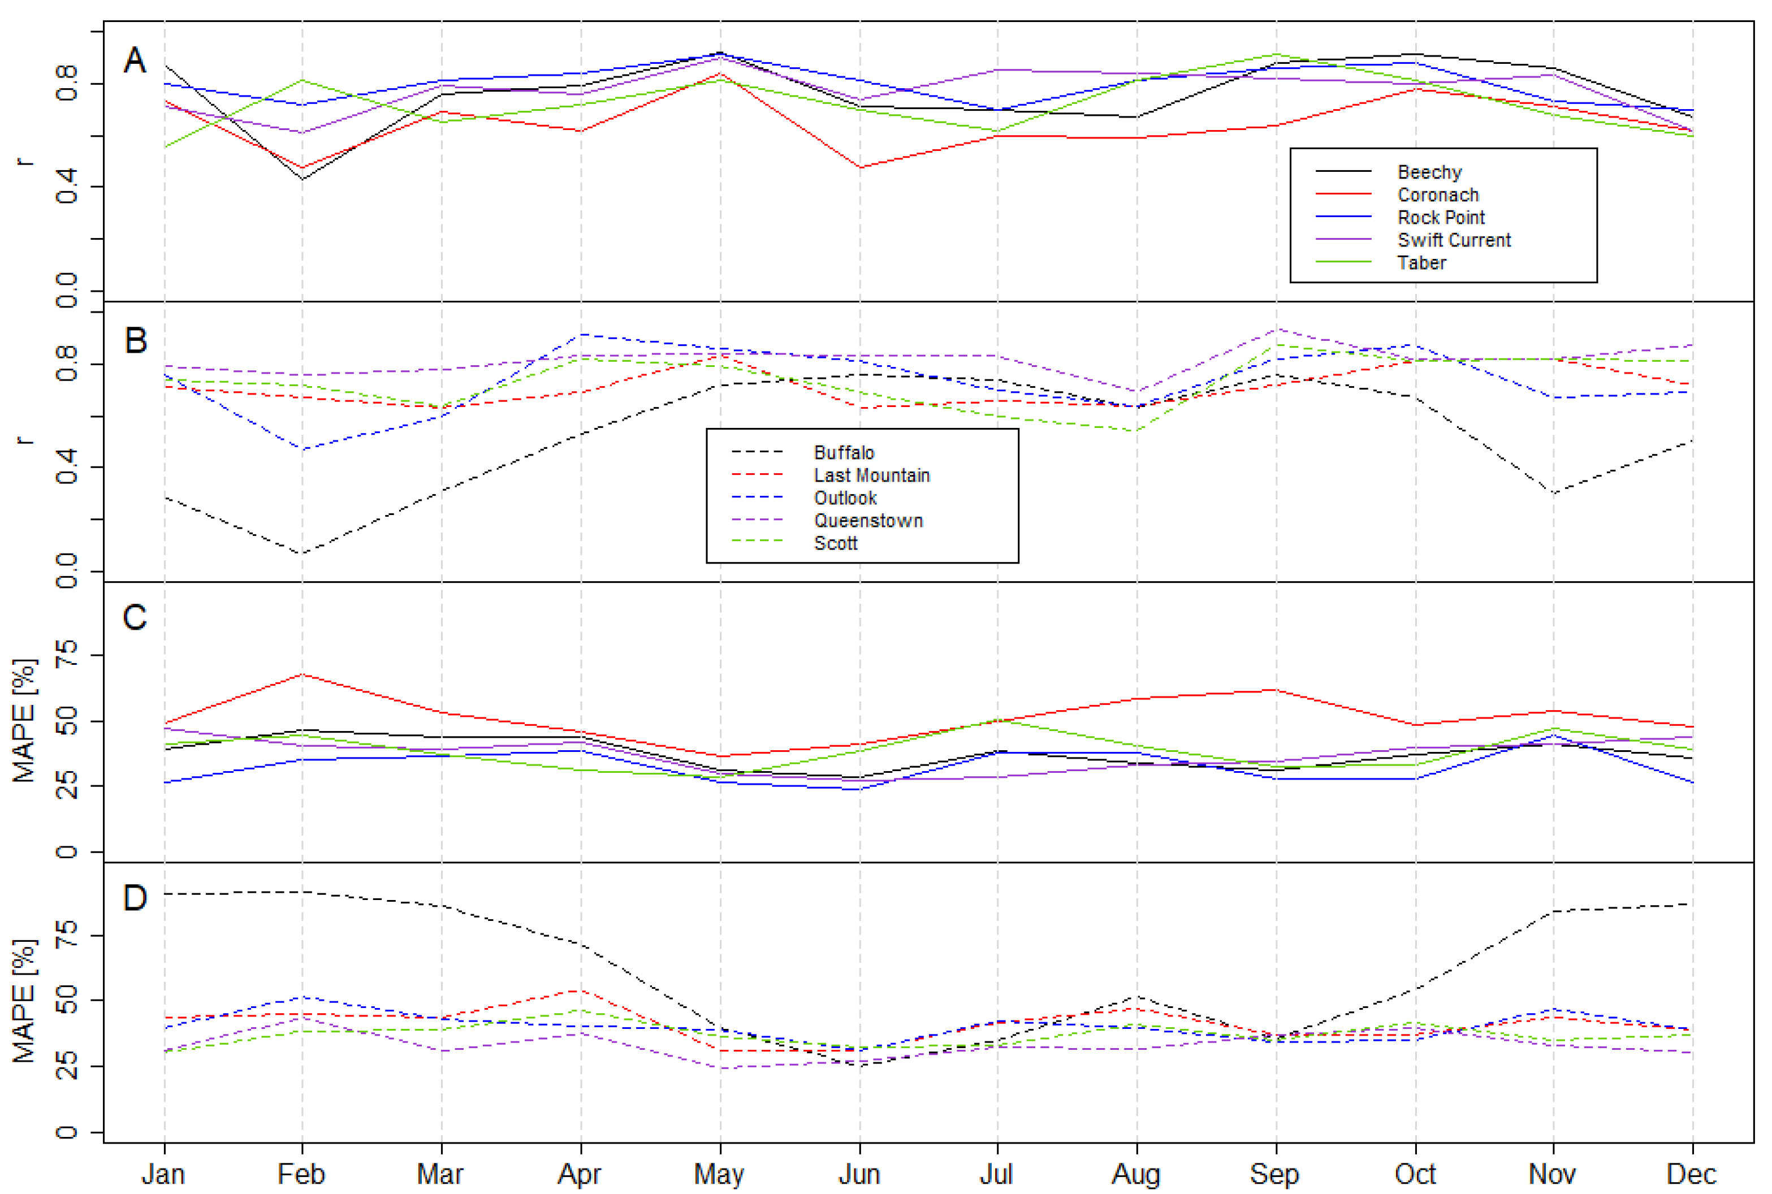1772x1194 pixels.
Task: Click the Swift Current legend label
Action: coord(1454,241)
